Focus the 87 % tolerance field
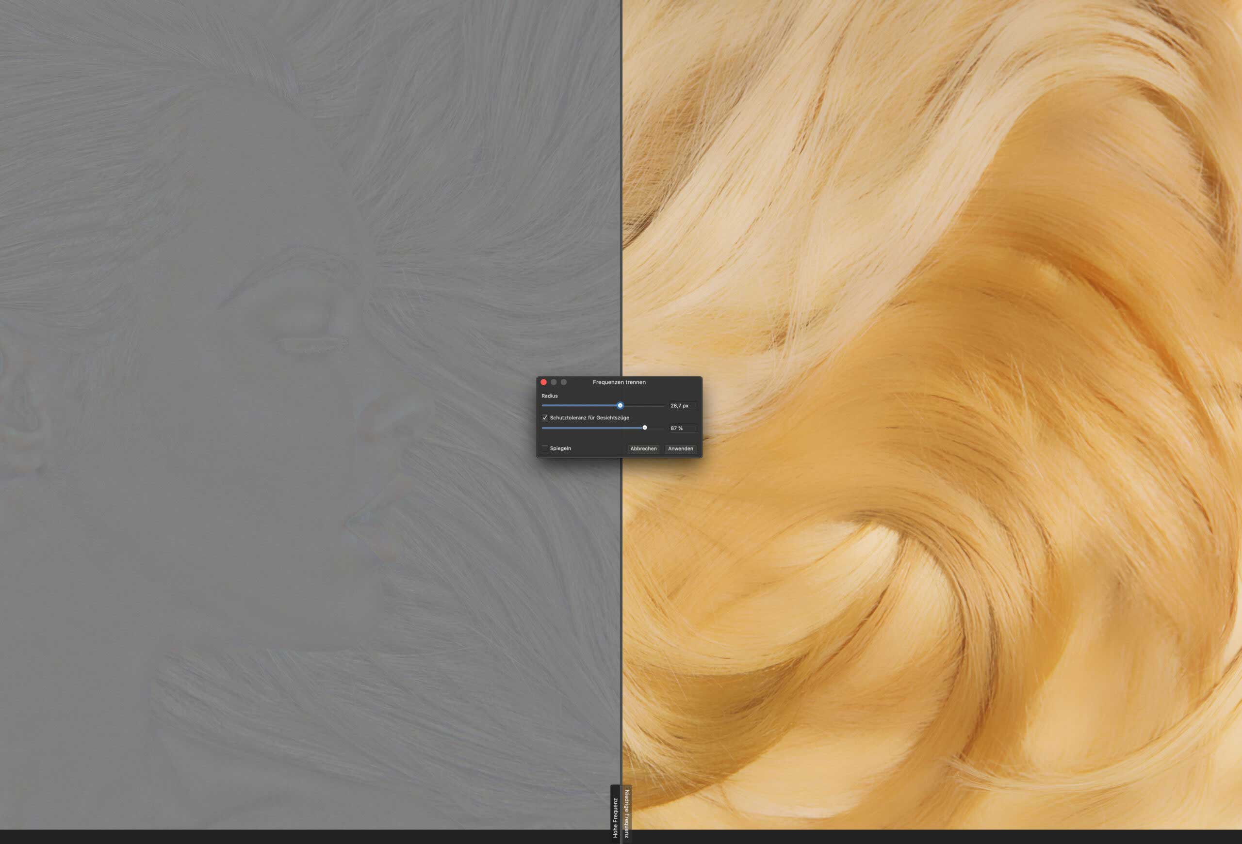 pyautogui.click(x=682, y=428)
